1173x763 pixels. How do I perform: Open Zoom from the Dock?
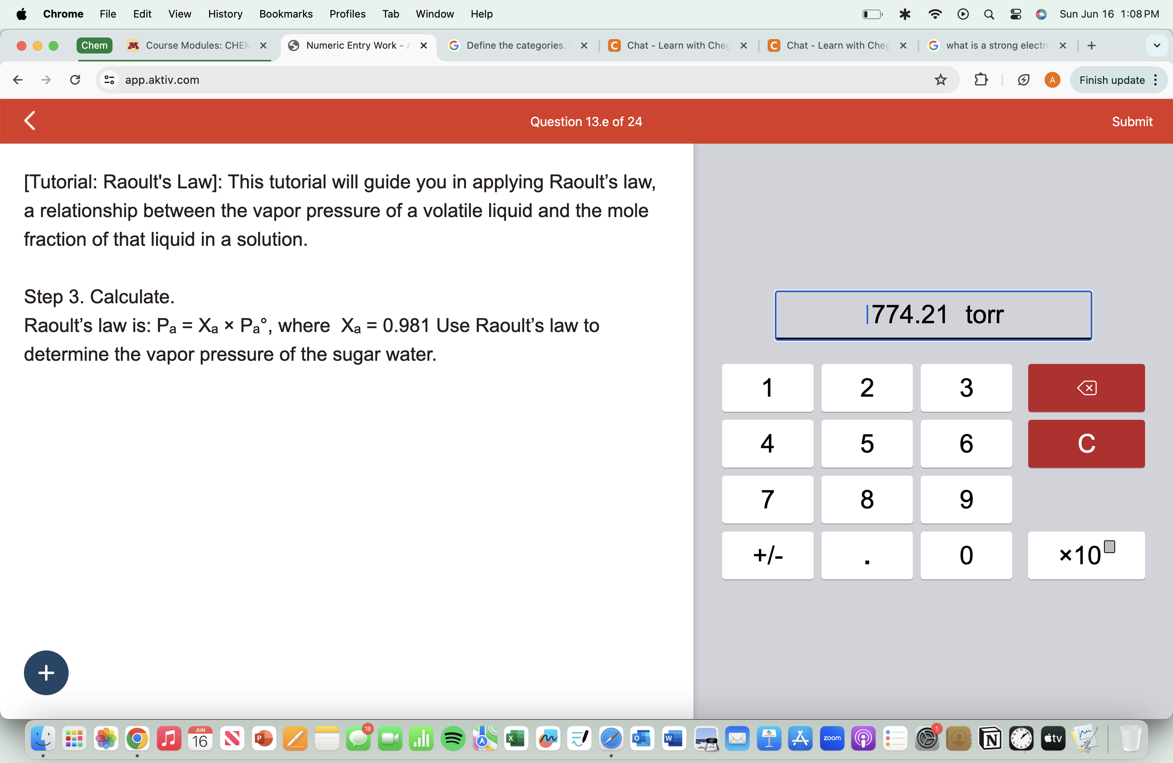(832, 738)
